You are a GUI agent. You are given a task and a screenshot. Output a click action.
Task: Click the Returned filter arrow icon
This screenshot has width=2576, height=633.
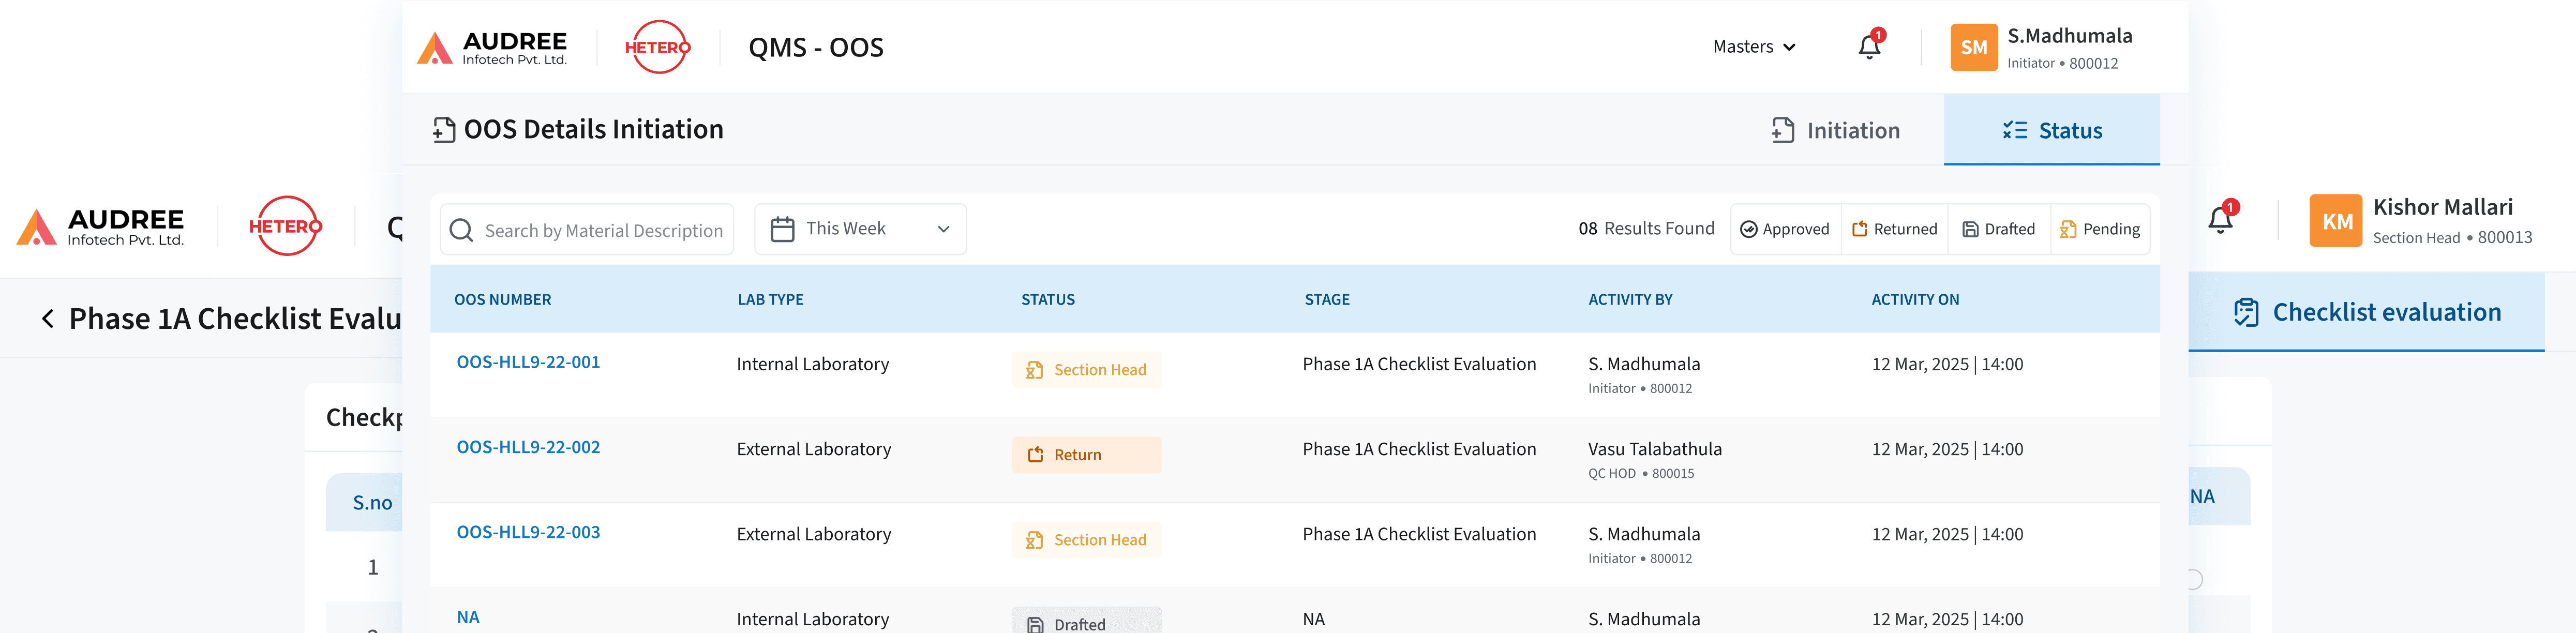[x=1862, y=229]
